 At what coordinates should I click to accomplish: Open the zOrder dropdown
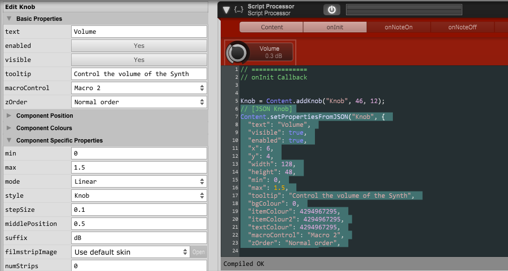coord(139,102)
